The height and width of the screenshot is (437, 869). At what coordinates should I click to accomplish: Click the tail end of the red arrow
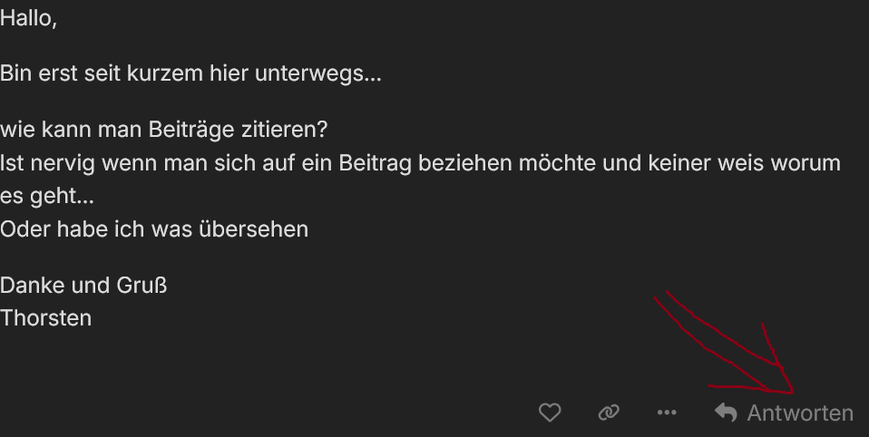(660, 295)
